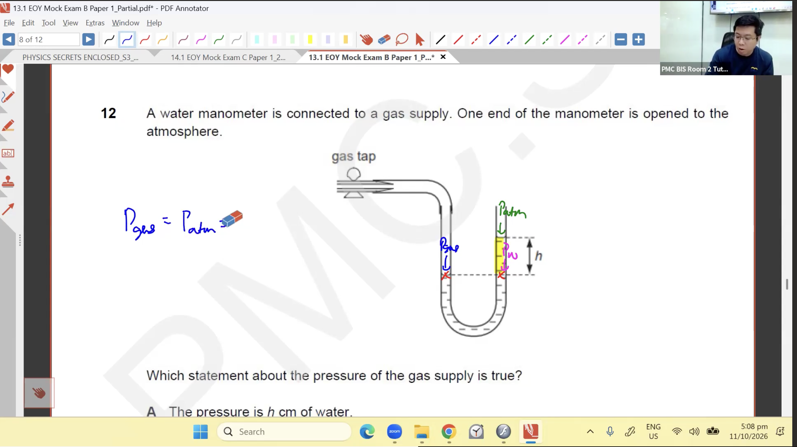Click the minus zoom out button
Screen dimensions: 797x447
pos(621,39)
